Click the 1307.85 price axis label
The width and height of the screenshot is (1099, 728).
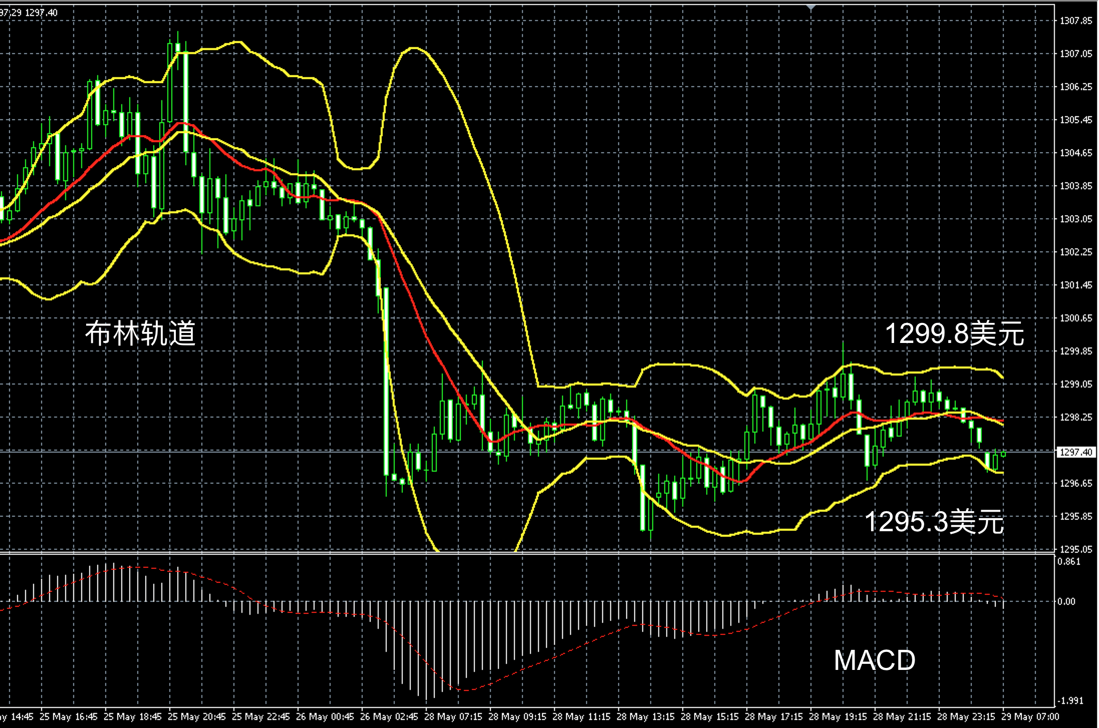click(x=1075, y=21)
